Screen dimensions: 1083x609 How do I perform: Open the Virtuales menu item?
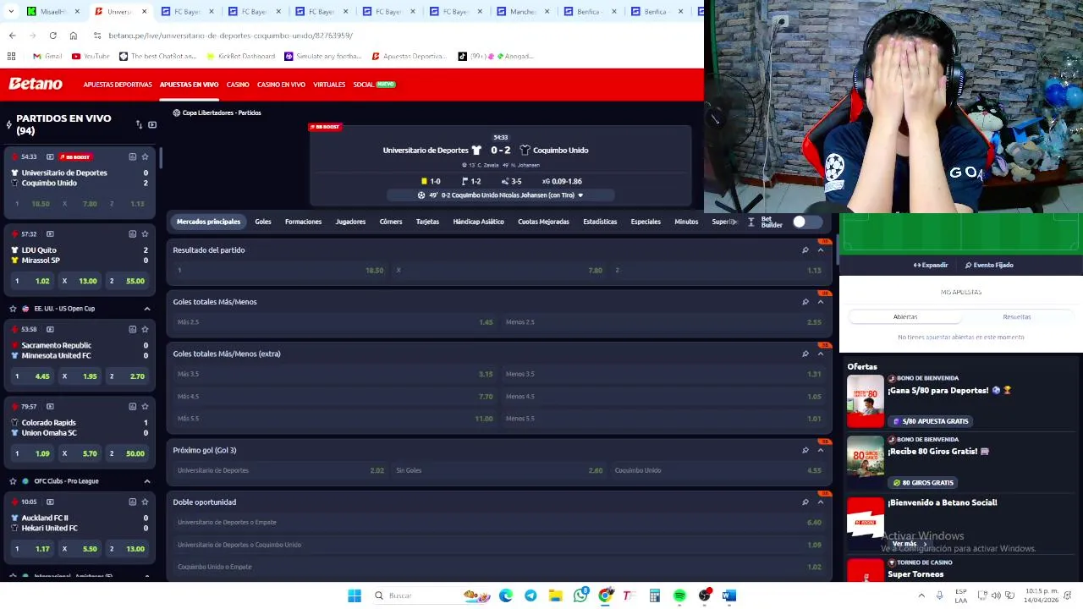(x=329, y=85)
